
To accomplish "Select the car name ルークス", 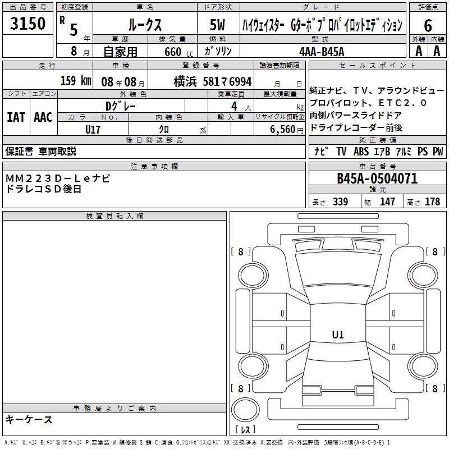I will click(145, 25).
